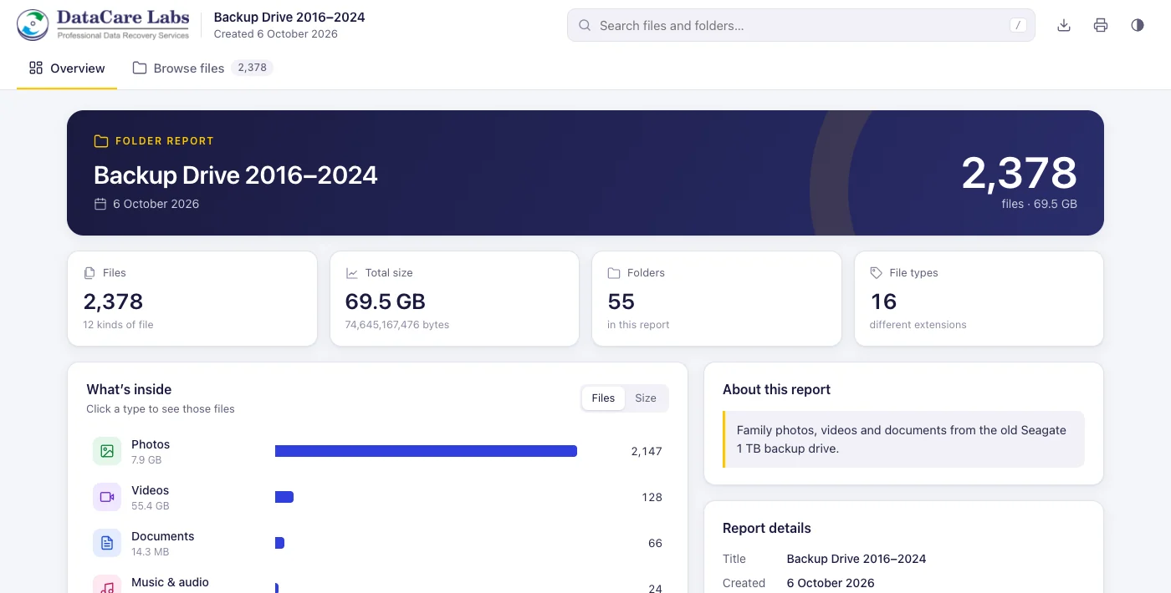Select the Videos type icon
Image resolution: width=1171 pixels, height=593 pixels.
coord(107,497)
